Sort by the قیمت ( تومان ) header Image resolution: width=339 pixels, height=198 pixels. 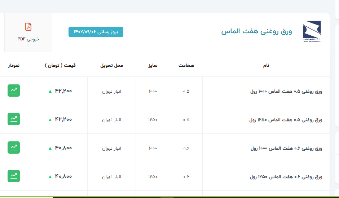(60, 65)
